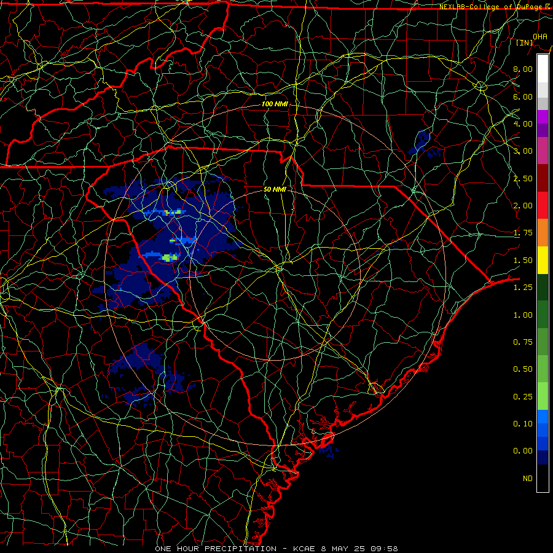
Task: Click the light green 0.25 inch swatch
Action: (543, 396)
